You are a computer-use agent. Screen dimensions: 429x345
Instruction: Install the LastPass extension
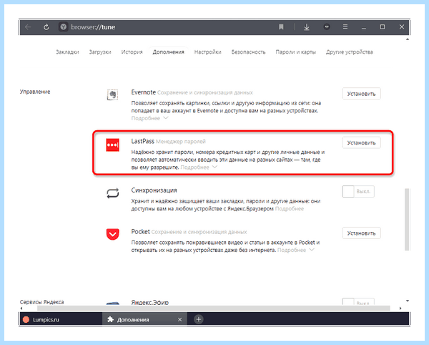[x=361, y=142]
